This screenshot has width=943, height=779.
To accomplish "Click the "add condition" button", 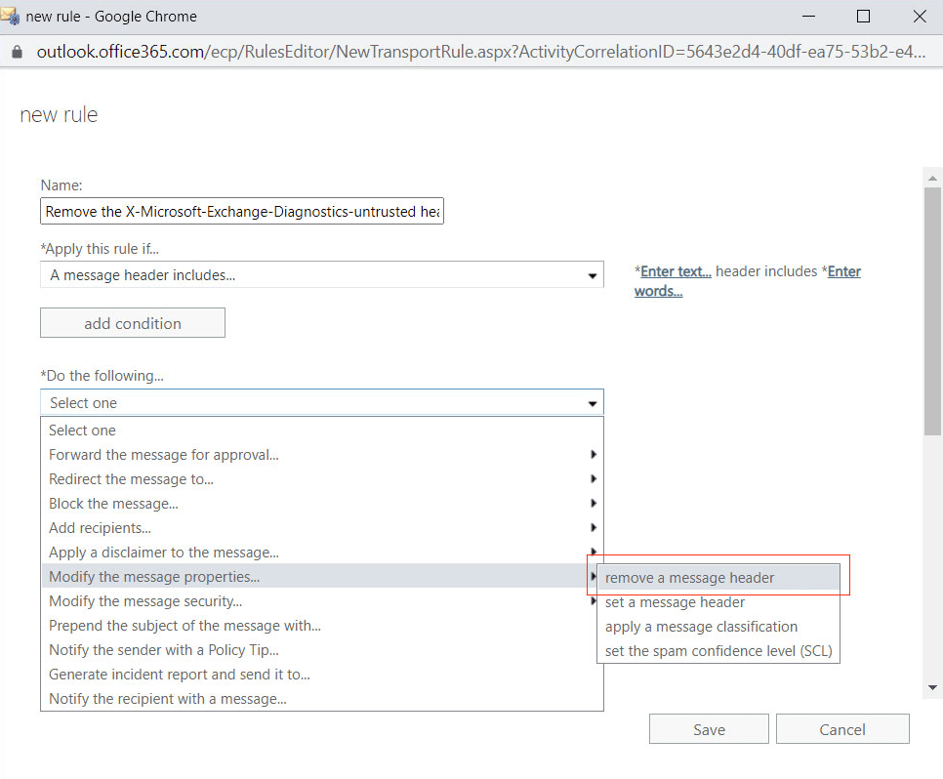I will tap(132, 322).
